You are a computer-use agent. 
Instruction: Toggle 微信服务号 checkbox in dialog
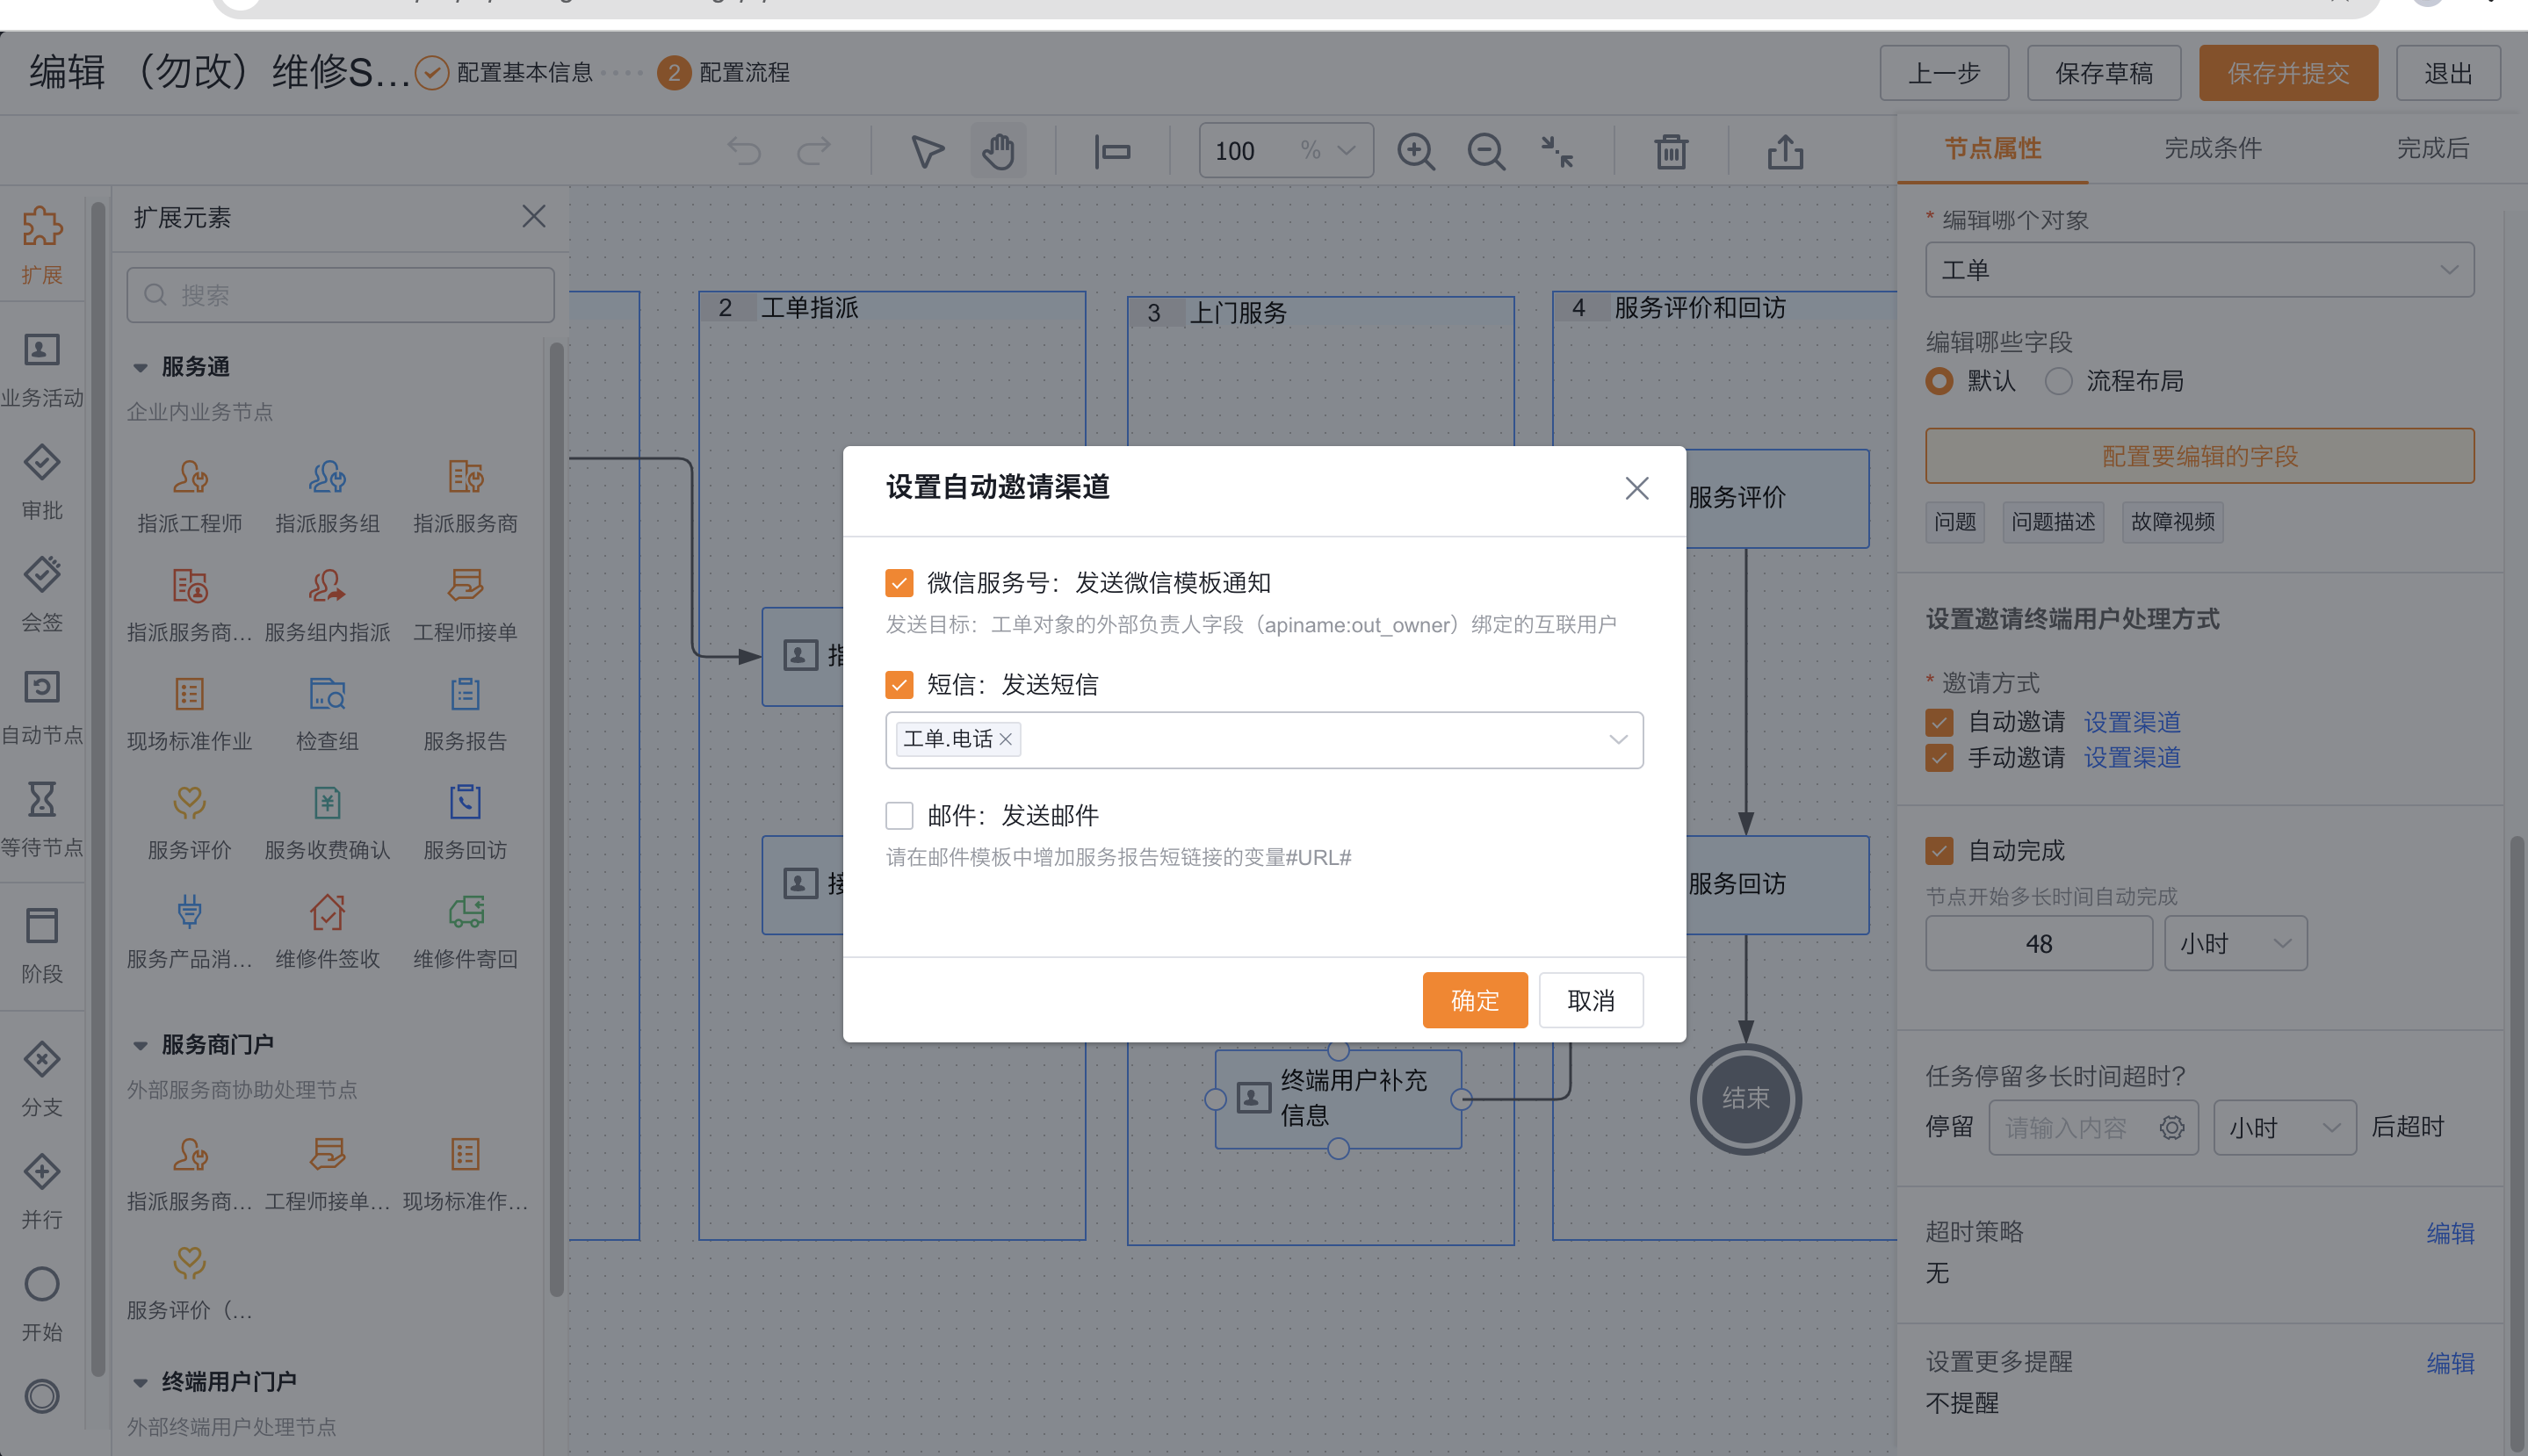[x=898, y=583]
